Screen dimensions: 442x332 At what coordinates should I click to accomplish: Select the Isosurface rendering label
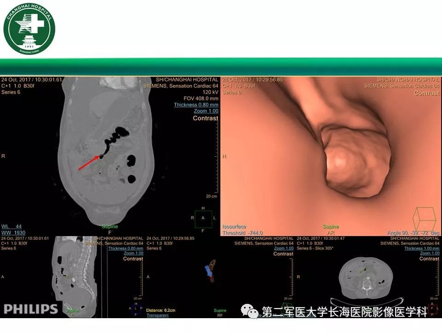click(234, 227)
